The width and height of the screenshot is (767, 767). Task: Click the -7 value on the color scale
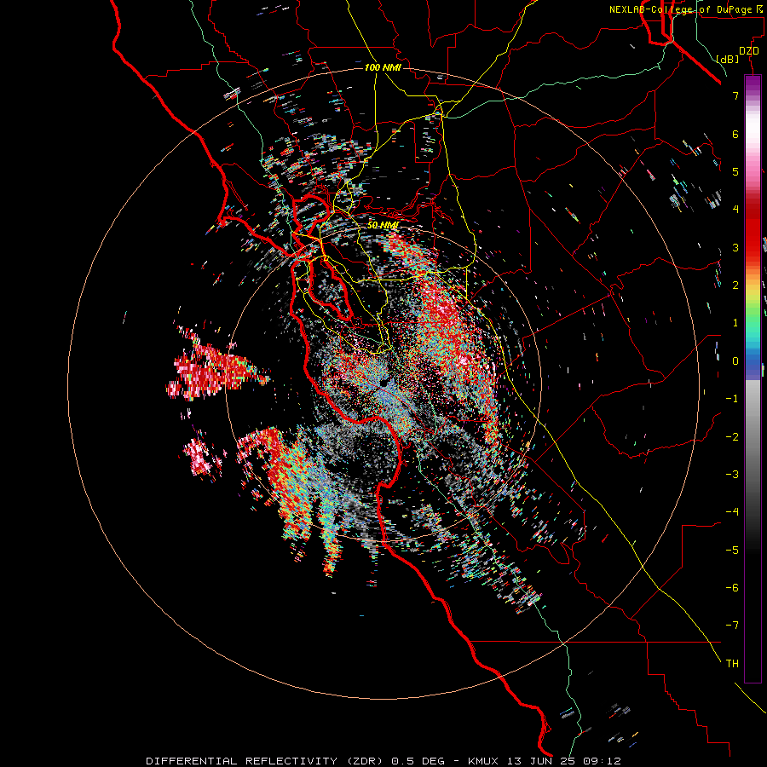(x=732, y=626)
